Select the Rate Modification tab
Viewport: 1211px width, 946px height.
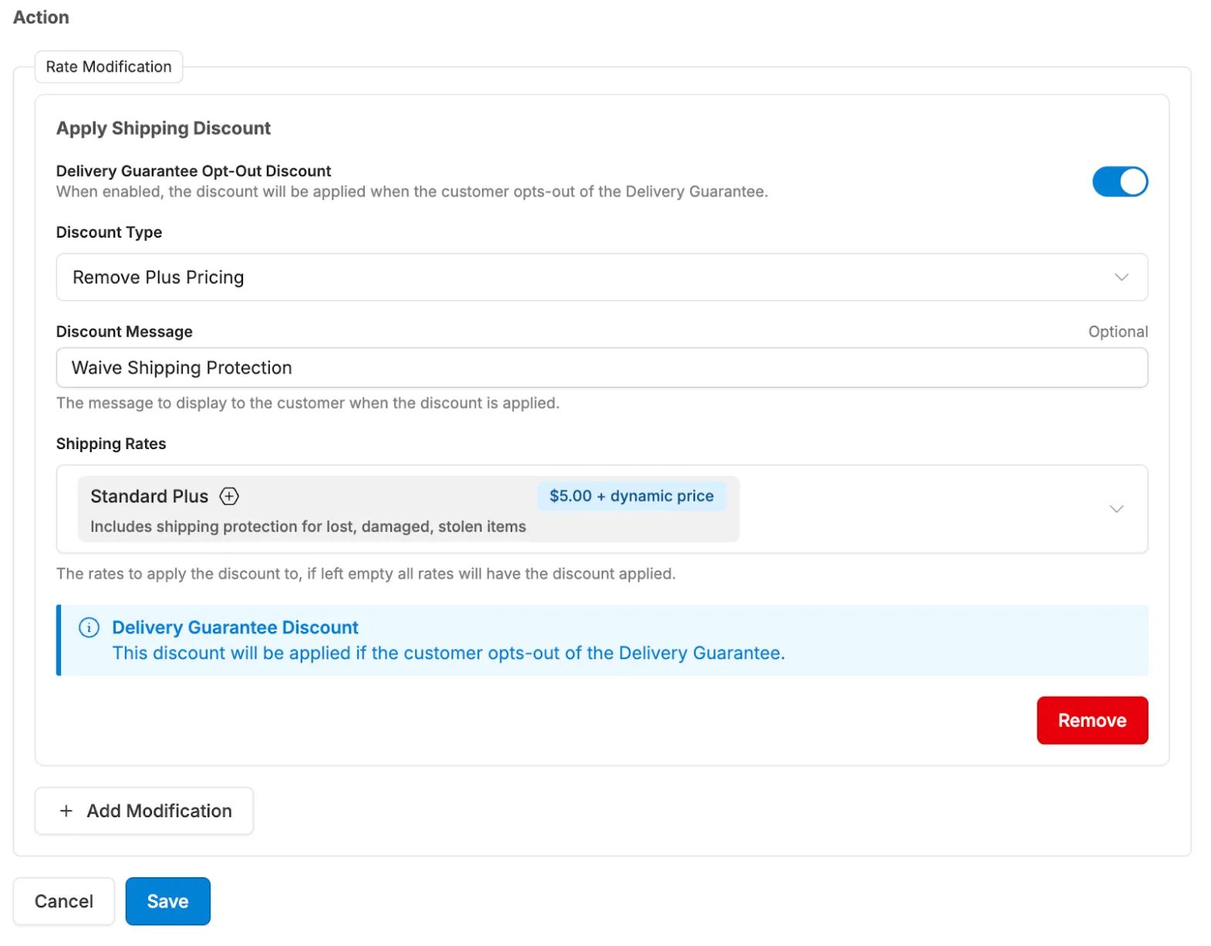coord(109,67)
